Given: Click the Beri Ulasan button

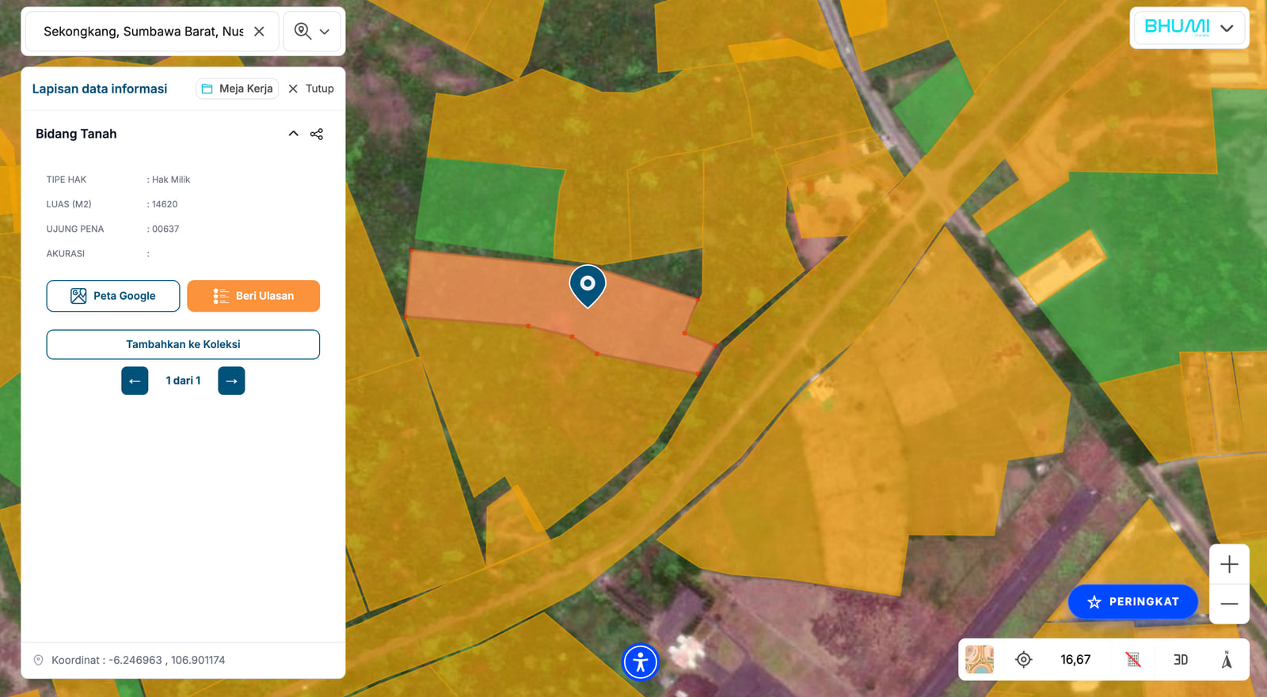Looking at the screenshot, I should 253,296.
